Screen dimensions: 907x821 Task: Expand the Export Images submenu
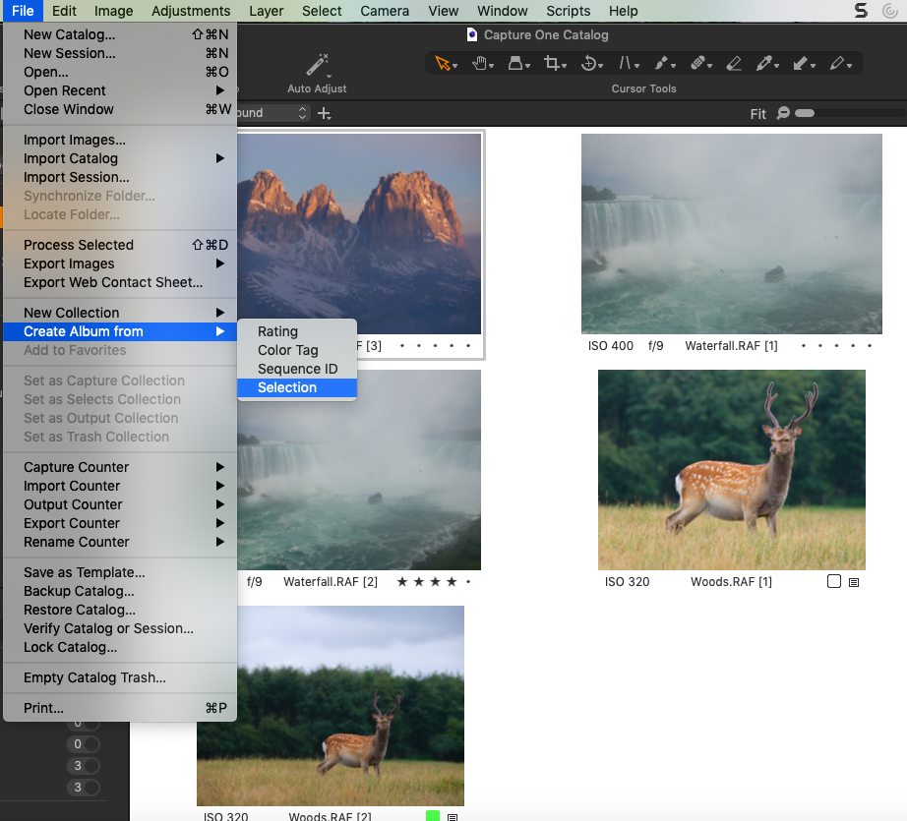[120, 264]
